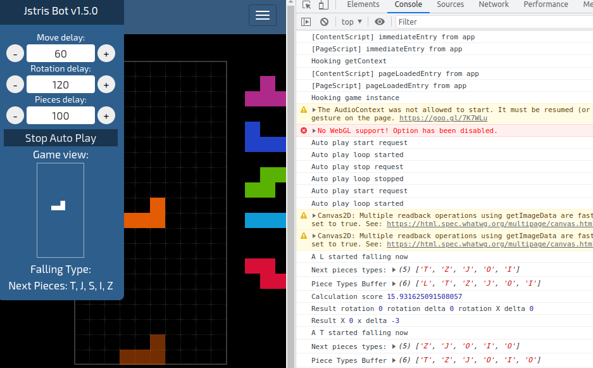
Task: Increase the Rotation delay value
Action: (106, 85)
